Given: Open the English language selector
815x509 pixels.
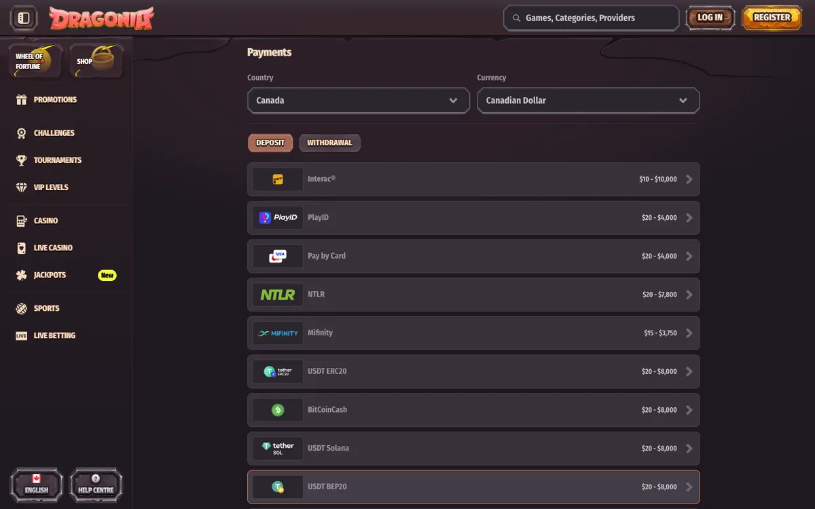Looking at the screenshot, I should 37,485.
